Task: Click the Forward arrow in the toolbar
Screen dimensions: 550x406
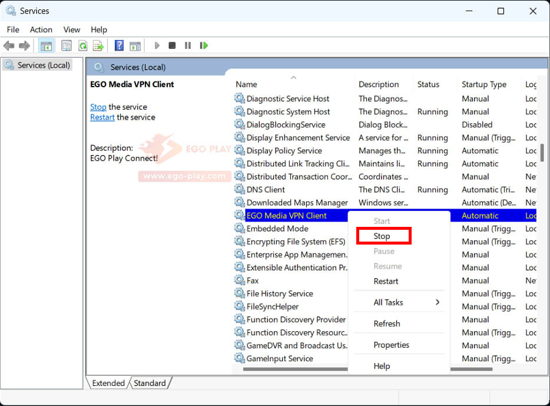Action: pos(25,45)
